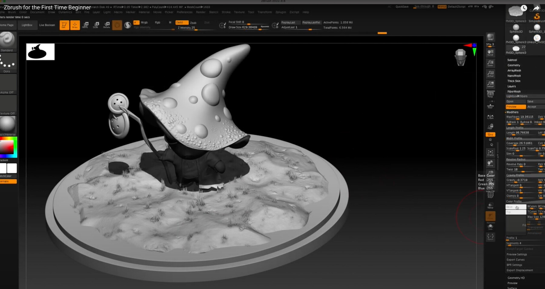Click the YouTube Watch Later clock icon

point(524,8)
